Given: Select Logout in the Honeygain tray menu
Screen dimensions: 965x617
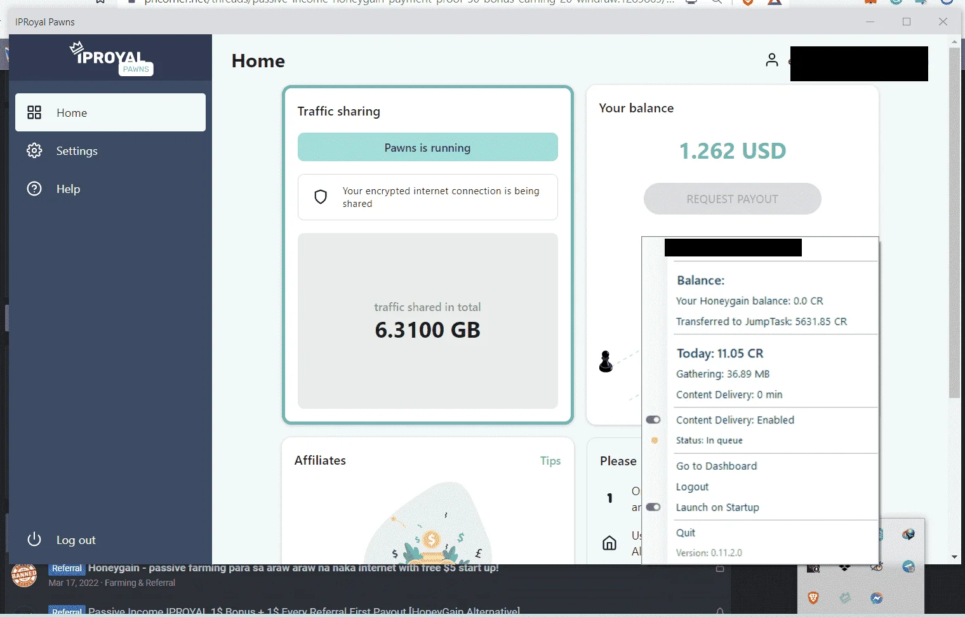Looking at the screenshot, I should tap(692, 487).
